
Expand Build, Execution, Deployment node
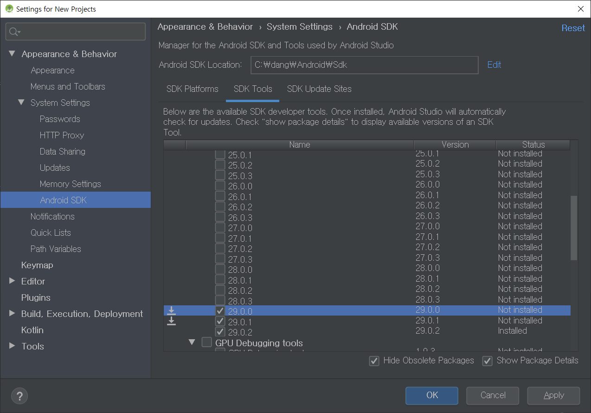[x=12, y=314]
